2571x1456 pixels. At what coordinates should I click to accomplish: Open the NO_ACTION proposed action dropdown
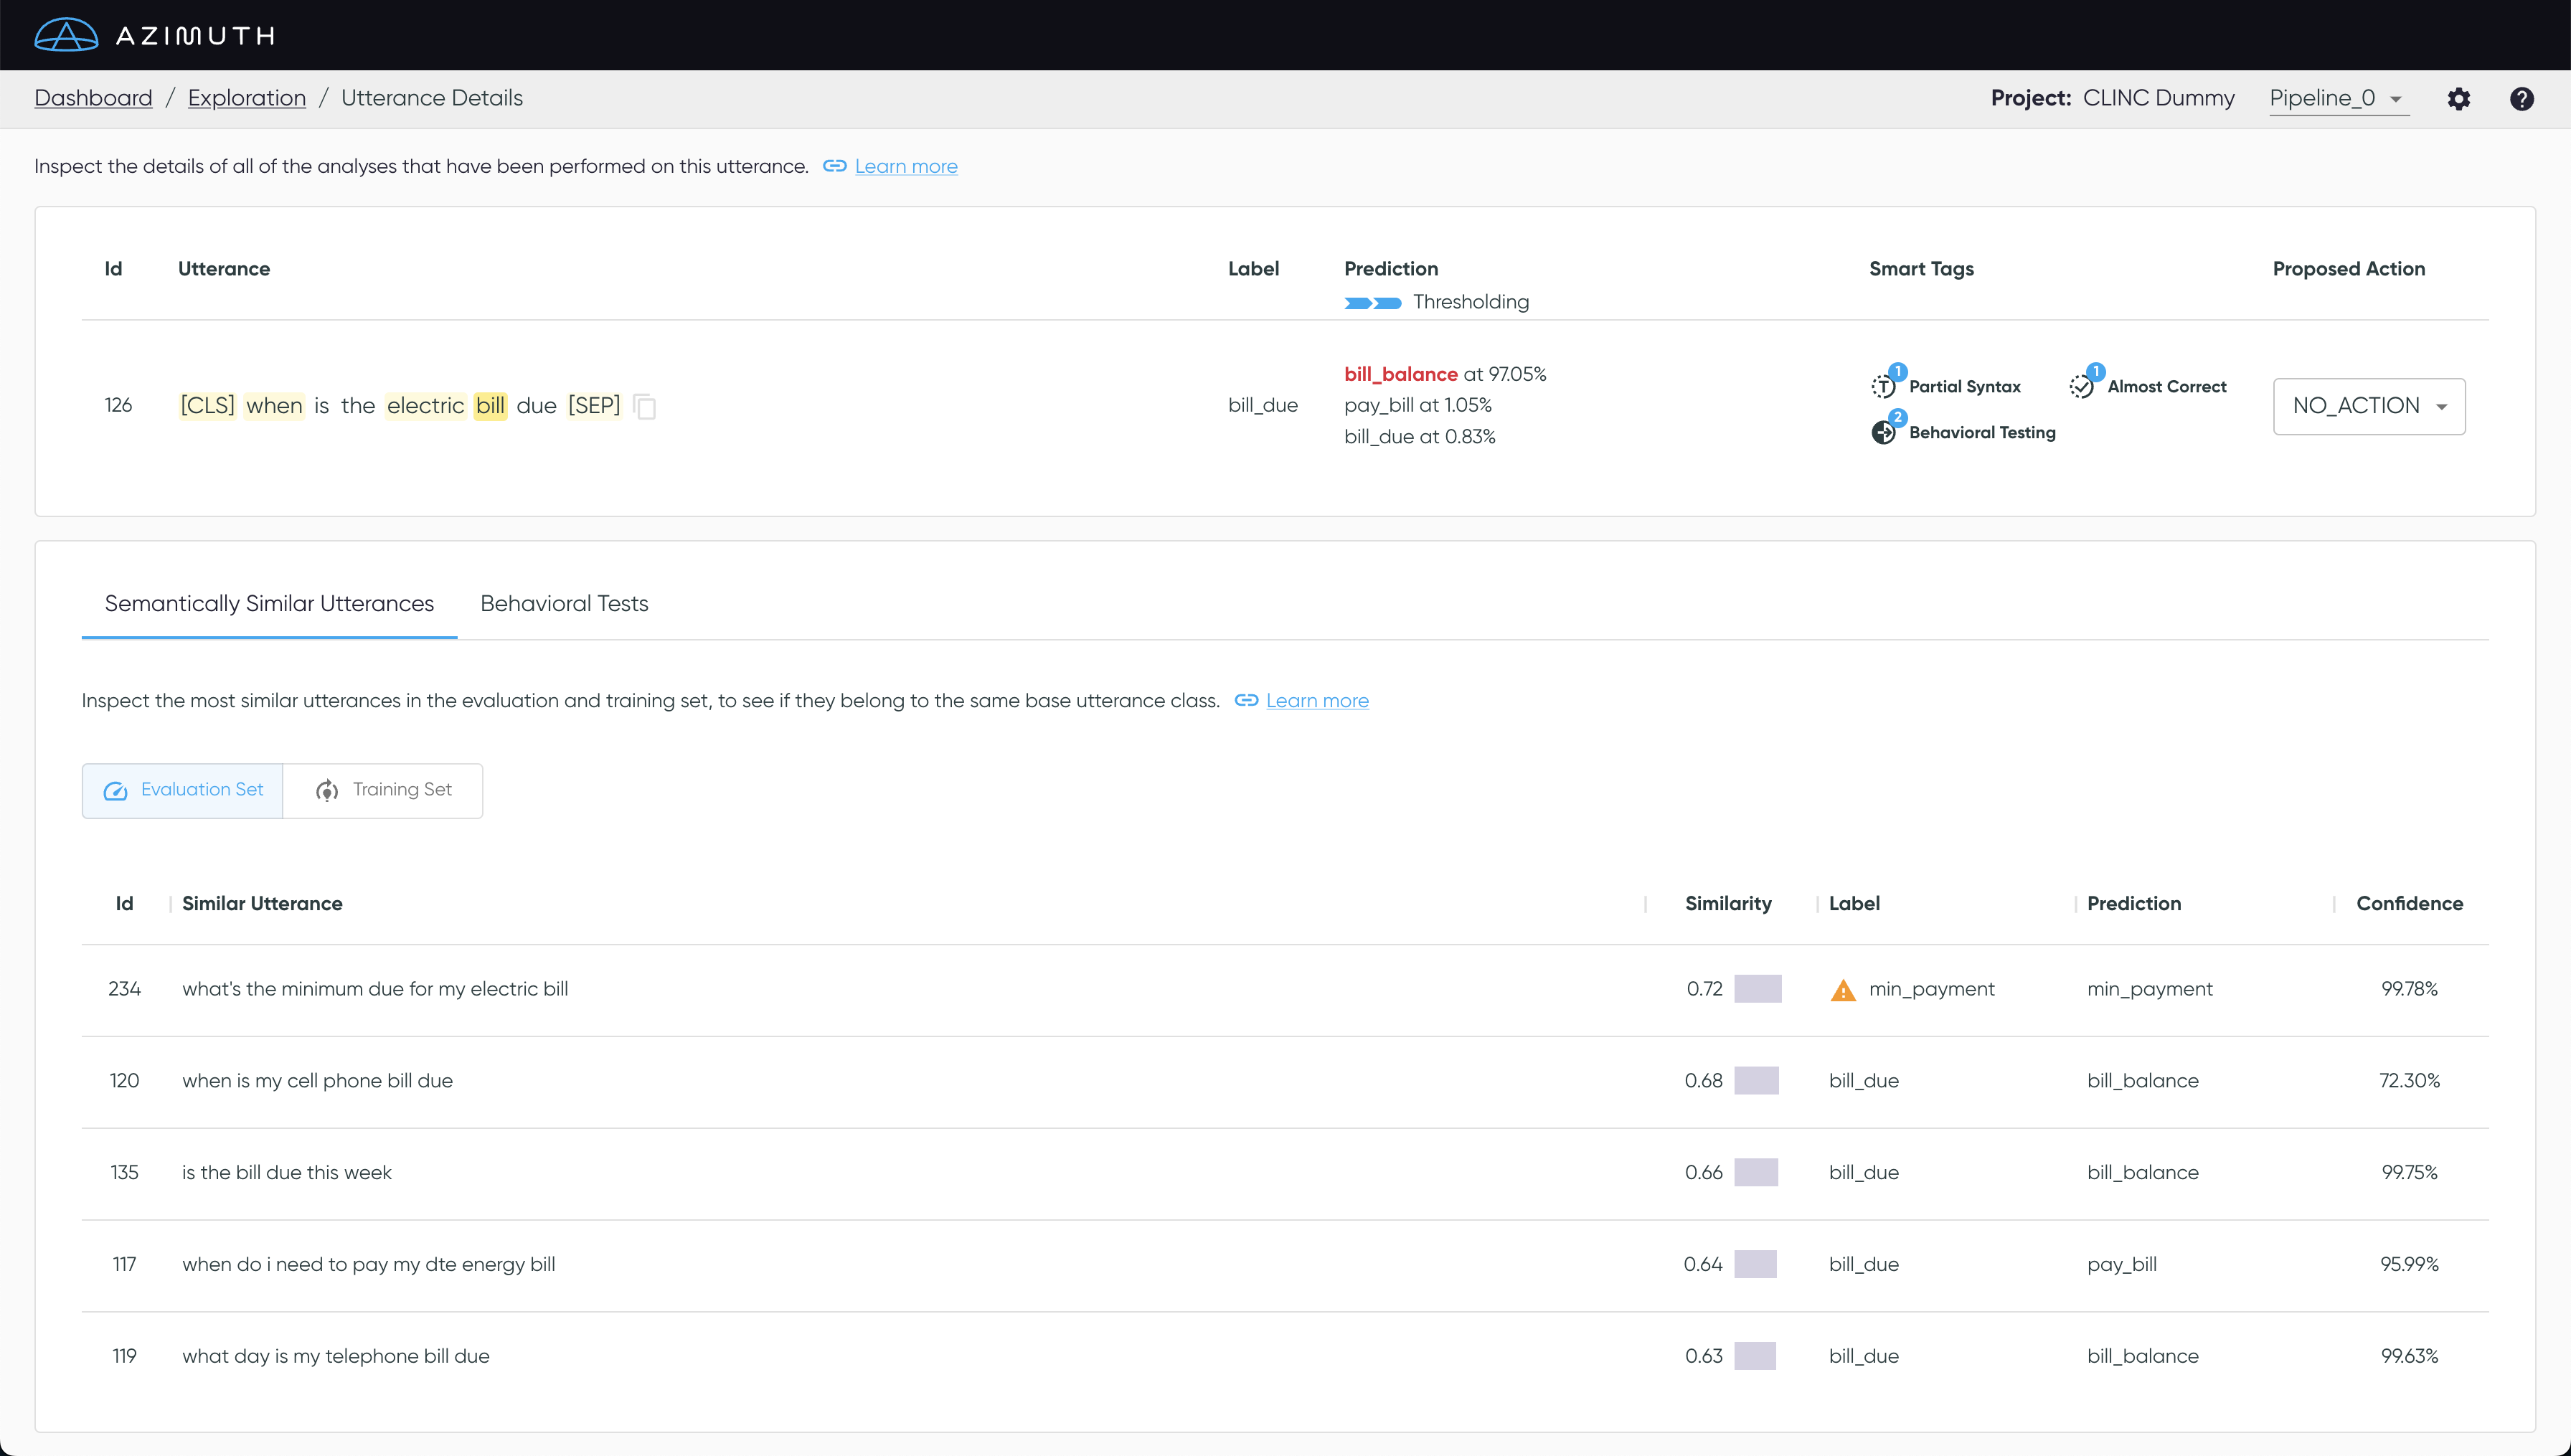[x=2369, y=406]
